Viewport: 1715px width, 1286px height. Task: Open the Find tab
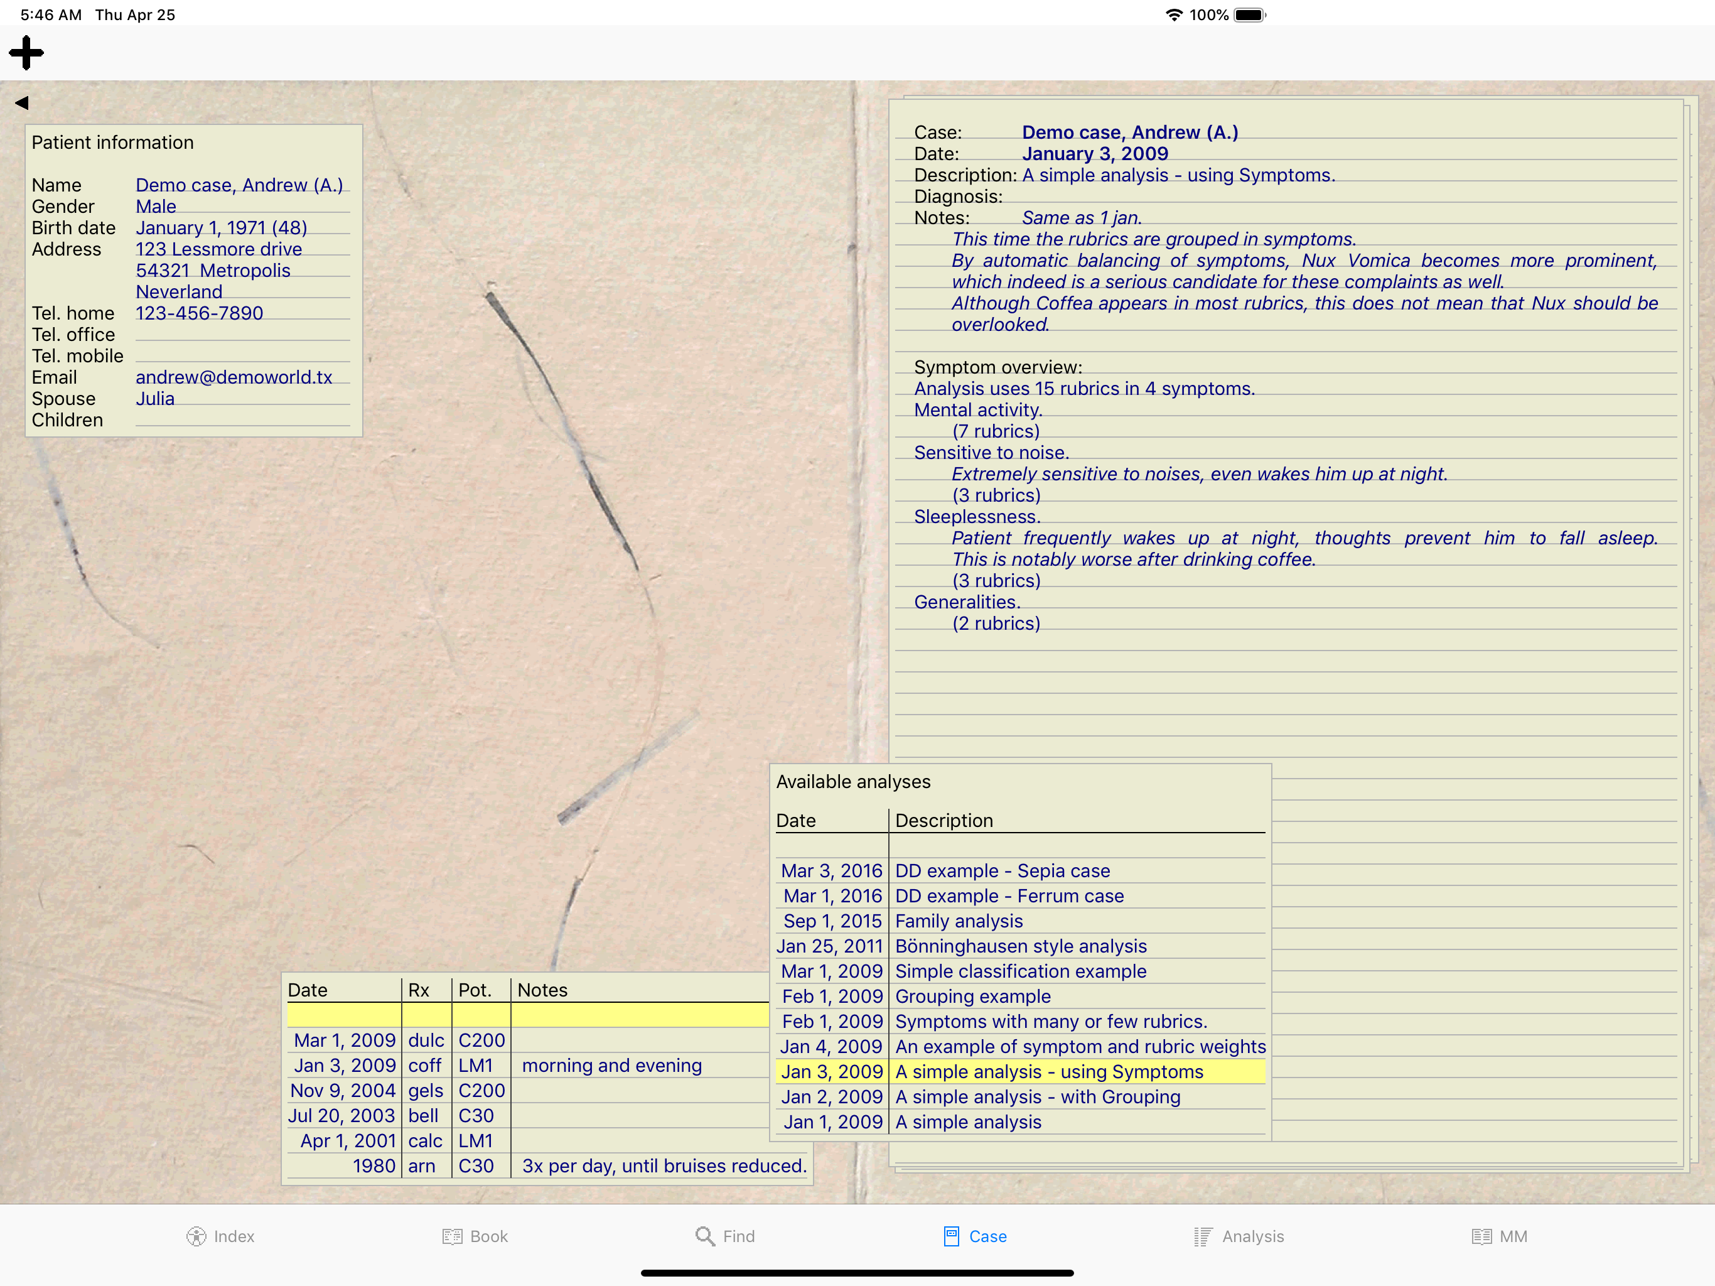[x=725, y=1236]
